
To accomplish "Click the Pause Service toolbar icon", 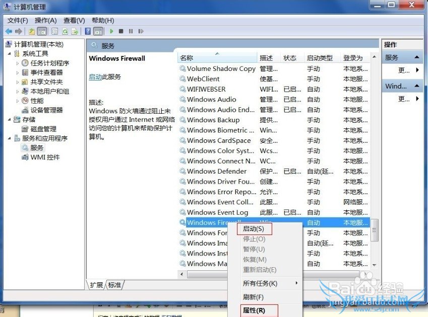I will click(x=131, y=31).
